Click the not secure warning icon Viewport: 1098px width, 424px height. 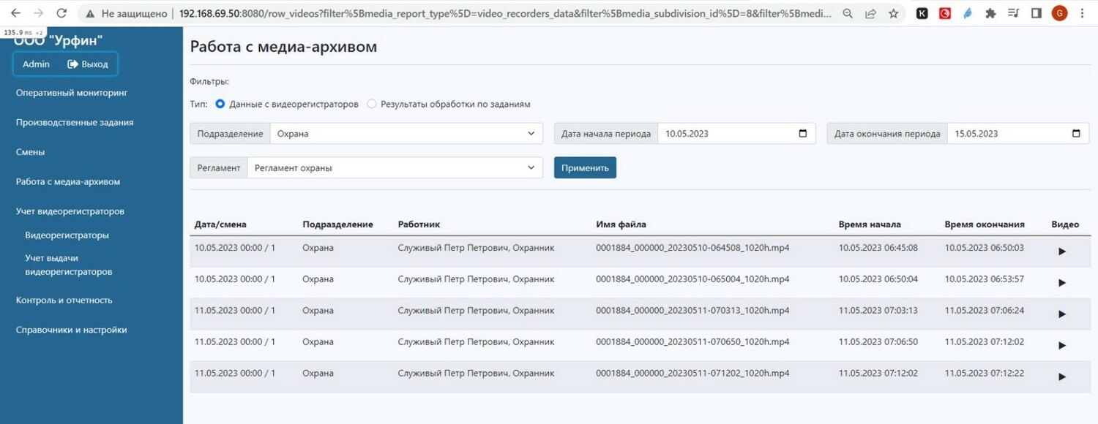90,13
